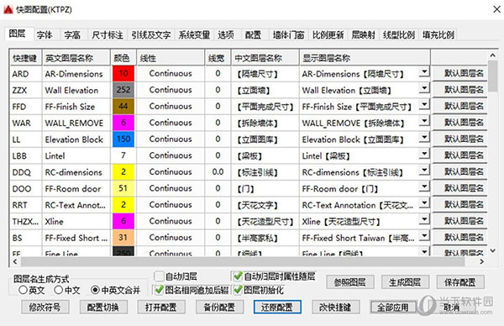Click the 生成图层 button
The width and height of the screenshot is (504, 326).
(405, 282)
